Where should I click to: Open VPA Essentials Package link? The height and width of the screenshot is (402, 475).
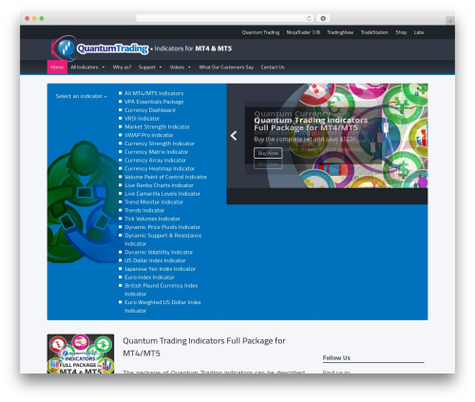154,102
